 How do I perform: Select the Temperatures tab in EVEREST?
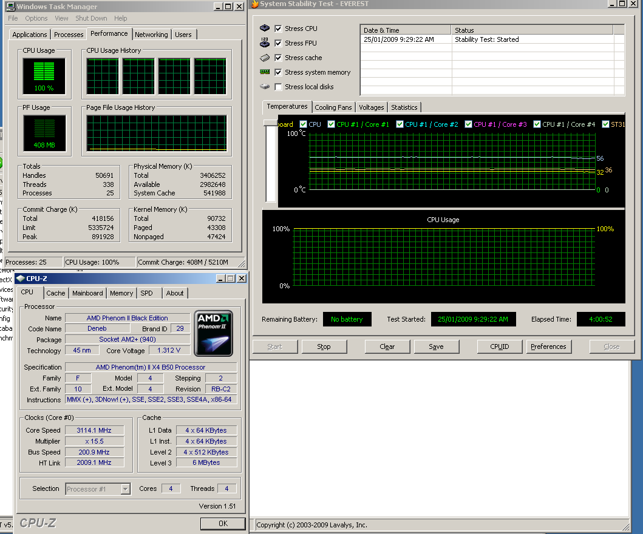pos(287,107)
